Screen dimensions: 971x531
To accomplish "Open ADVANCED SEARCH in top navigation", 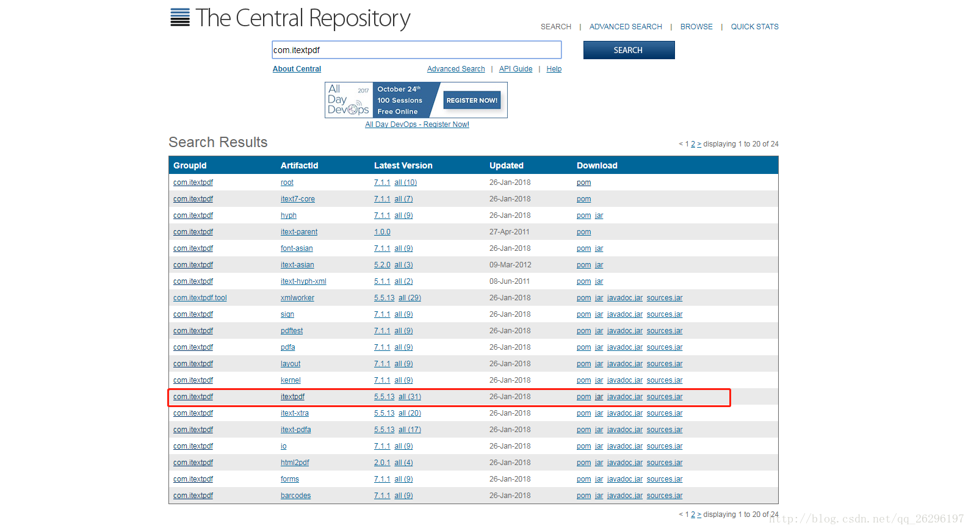I will (626, 27).
